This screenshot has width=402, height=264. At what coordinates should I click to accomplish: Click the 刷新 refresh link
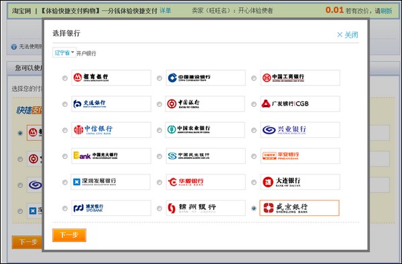[386, 11]
